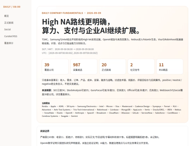Click Cloudflare in the coverage list

114,113
